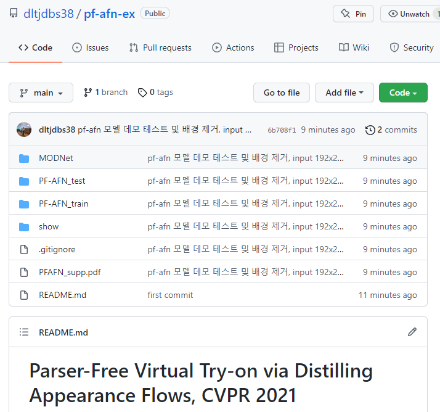The image size is (440, 412).
Task: Click the repository icon beside dltjdbs38
Action: [14, 13]
